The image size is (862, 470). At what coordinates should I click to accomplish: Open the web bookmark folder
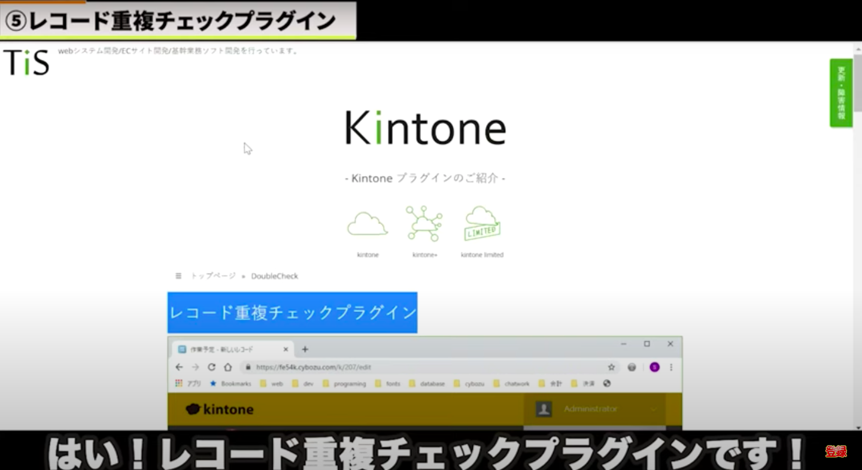pos(272,384)
